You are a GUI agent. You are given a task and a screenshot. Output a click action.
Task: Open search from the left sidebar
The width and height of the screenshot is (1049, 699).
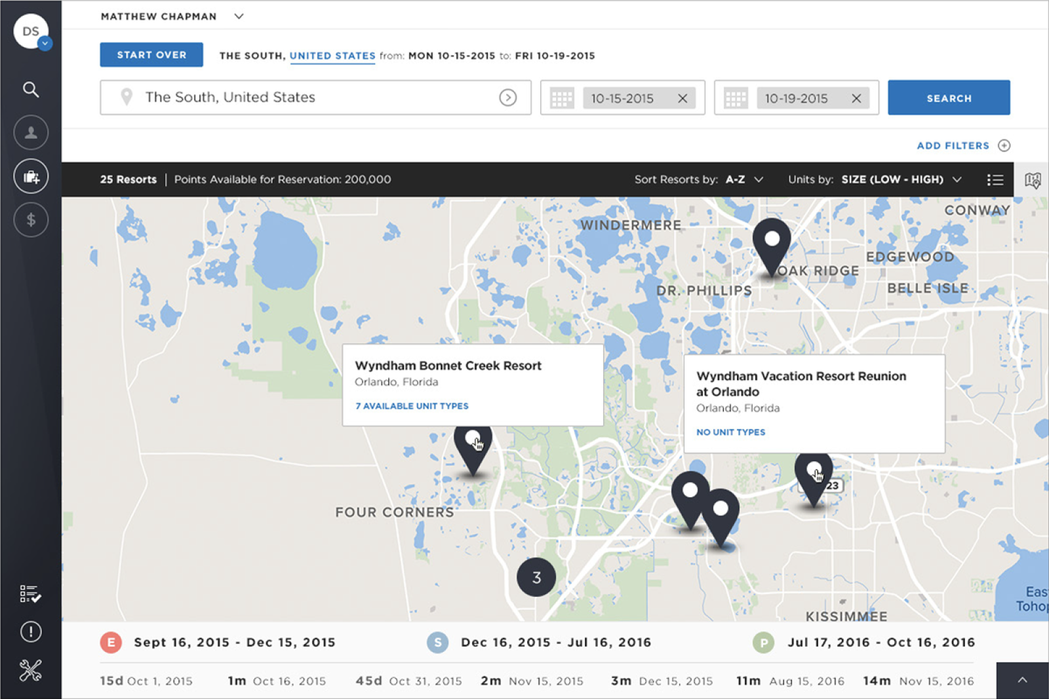pos(30,89)
